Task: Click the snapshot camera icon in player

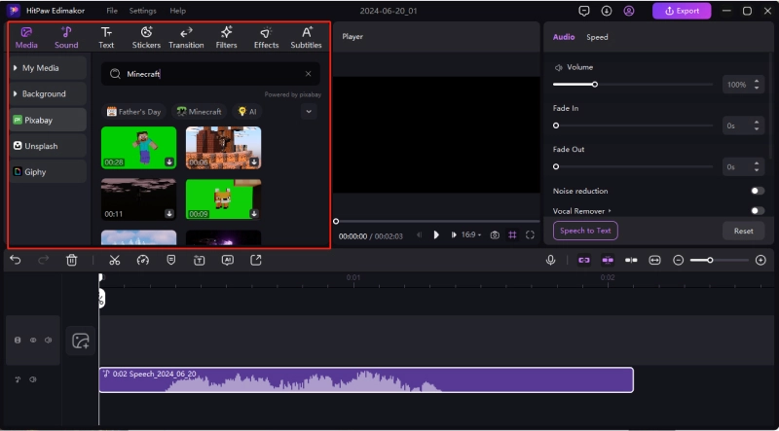Action: [495, 234]
